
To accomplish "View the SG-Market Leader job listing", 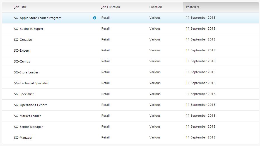I will (27, 116).
